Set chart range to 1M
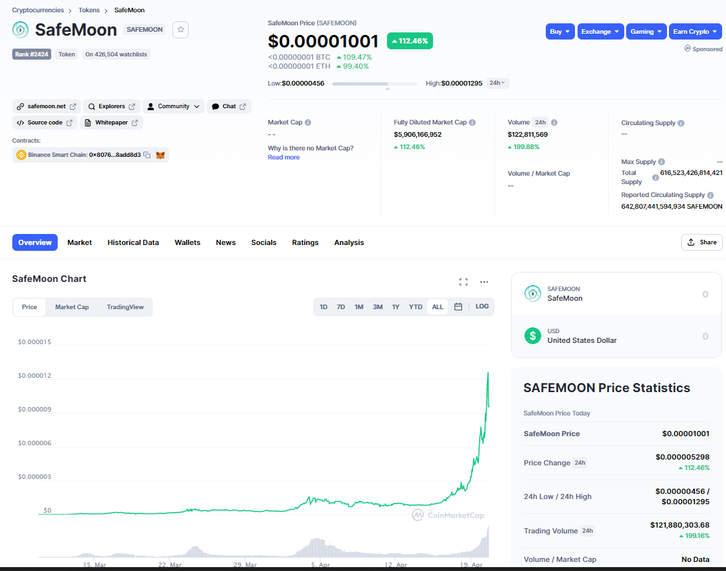Image resolution: width=726 pixels, height=571 pixels. [x=359, y=307]
